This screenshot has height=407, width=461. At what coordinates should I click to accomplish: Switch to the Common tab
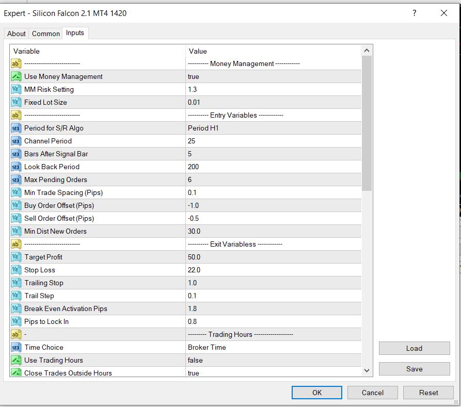point(45,34)
